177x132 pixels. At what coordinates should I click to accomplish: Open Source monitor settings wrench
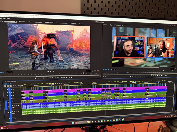click(92, 71)
